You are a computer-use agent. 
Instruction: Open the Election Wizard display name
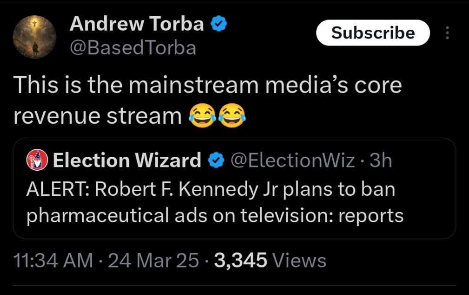[127, 160]
